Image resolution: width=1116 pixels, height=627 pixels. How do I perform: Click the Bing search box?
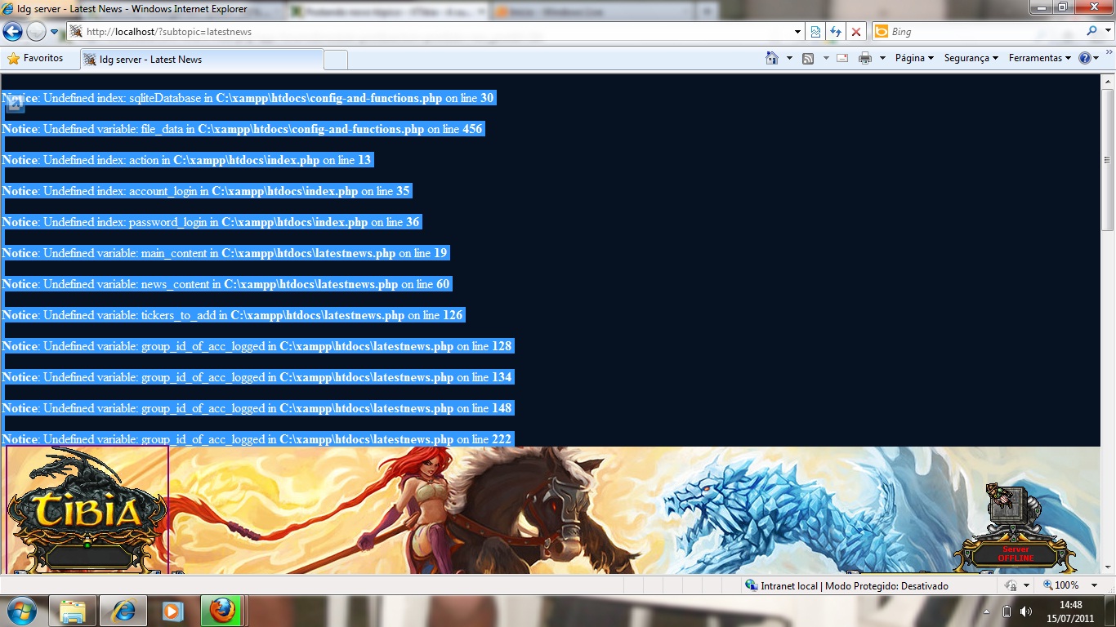click(984, 32)
